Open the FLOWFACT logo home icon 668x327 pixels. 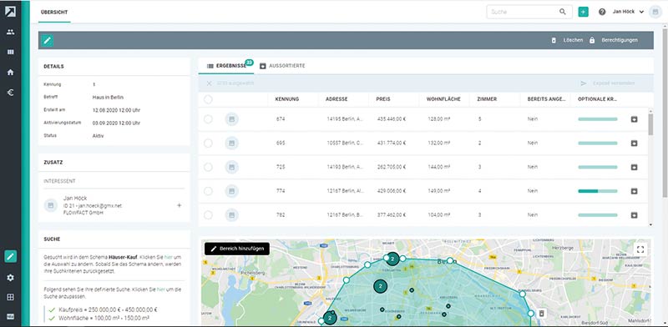[10, 12]
